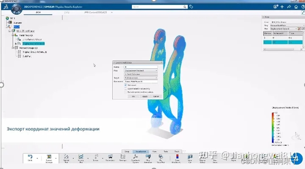Switch to the View tab
305x169 pixels.
tap(155, 151)
